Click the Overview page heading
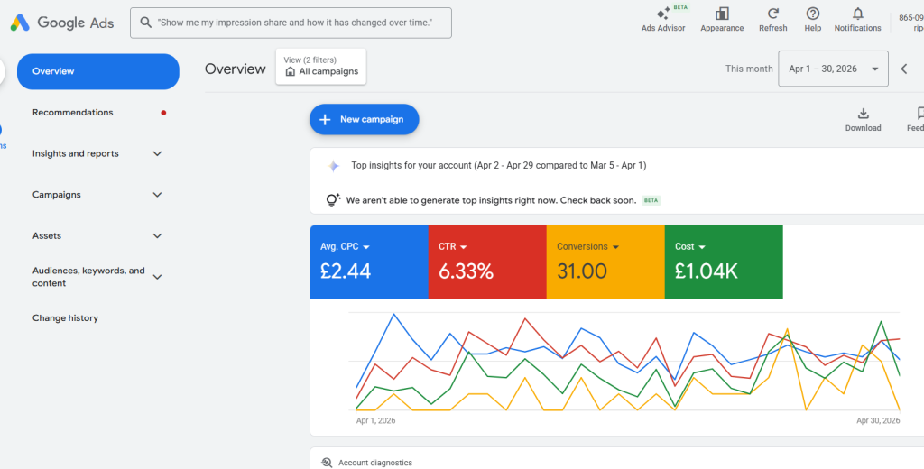The width and height of the screenshot is (924, 469). pos(236,69)
